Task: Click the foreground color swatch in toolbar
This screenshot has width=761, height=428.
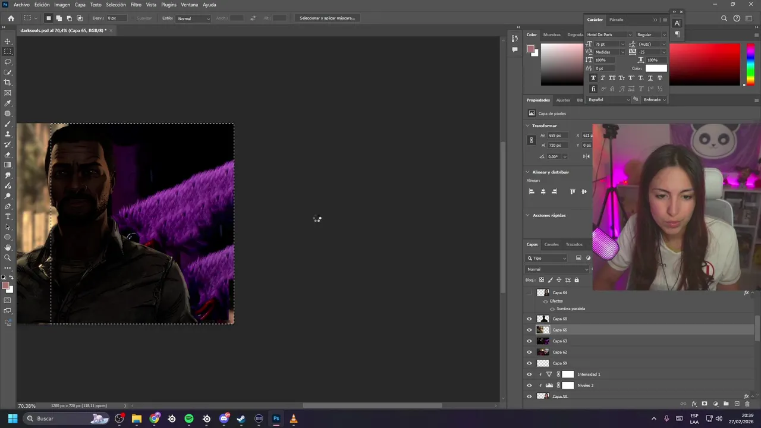Action: [x=6, y=286]
